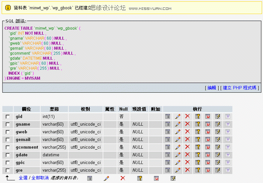Delete gcomment field with red X
The height and width of the screenshot is (183, 263).
tap(188, 147)
